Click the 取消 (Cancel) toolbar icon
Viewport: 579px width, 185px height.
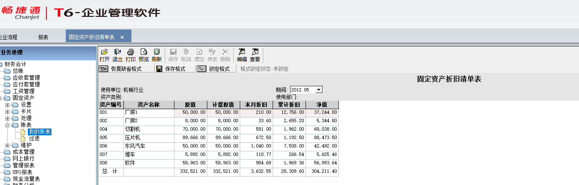(x=186, y=55)
